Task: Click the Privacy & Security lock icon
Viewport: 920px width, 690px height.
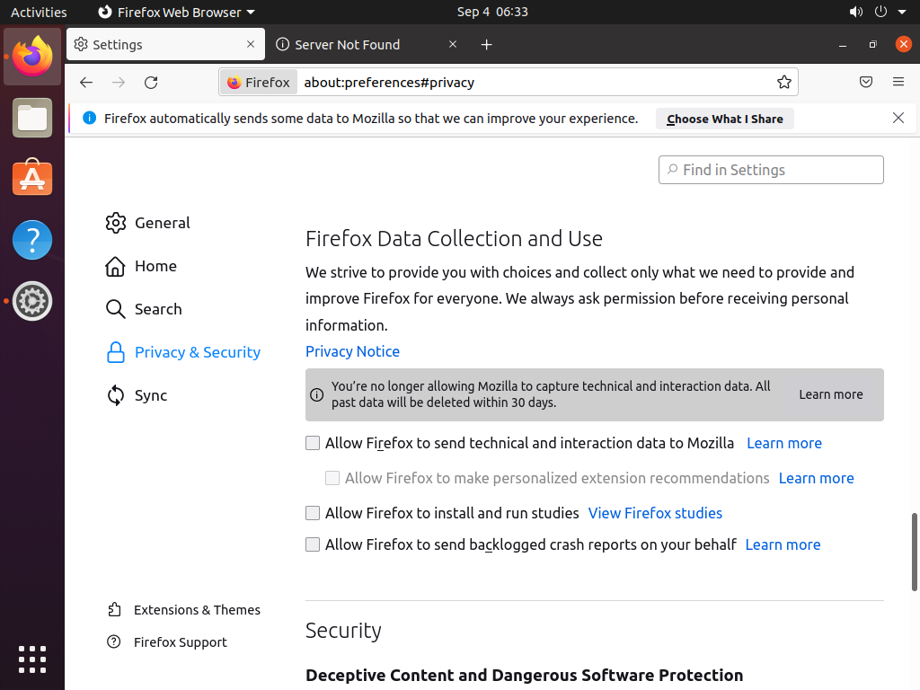Action: click(x=116, y=352)
